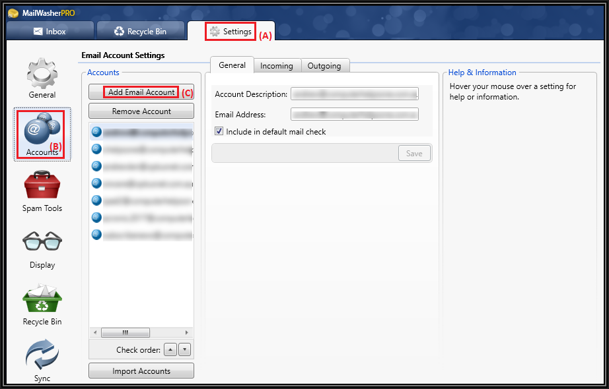The image size is (609, 389).
Task: Click scroll-right arrow of accounts list
Action: tap(187, 332)
